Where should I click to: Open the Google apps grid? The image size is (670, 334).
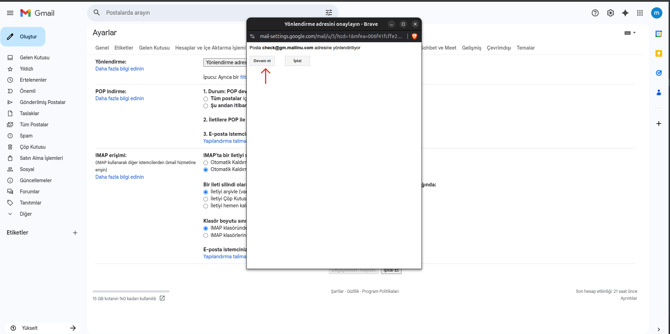tap(640, 13)
